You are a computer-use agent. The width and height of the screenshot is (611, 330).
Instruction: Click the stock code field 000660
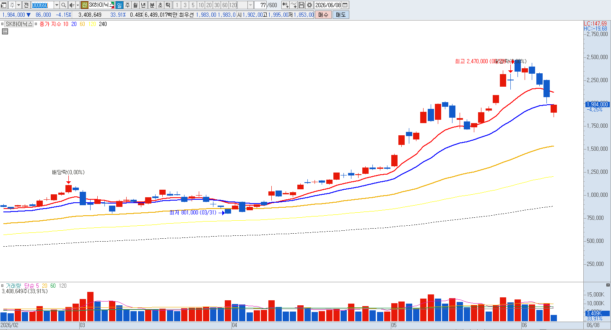pos(42,5)
